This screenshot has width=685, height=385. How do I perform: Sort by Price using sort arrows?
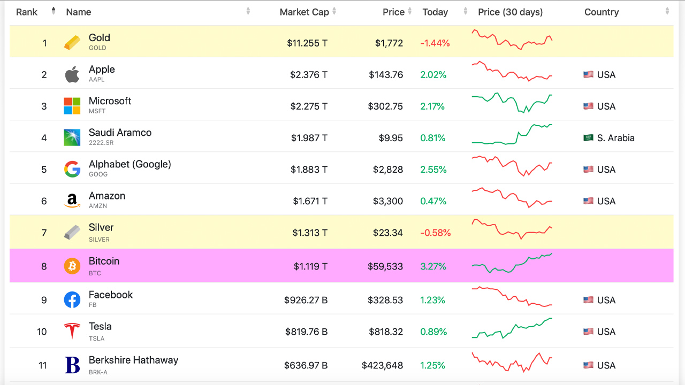coord(410,11)
